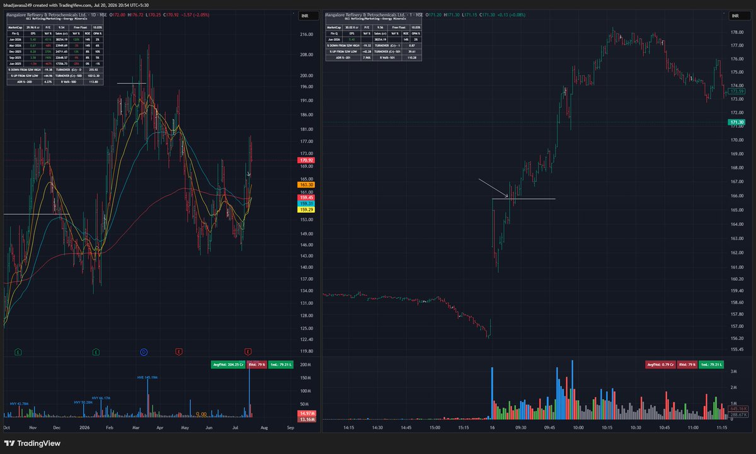The width and height of the screenshot is (756, 454).
Task: Click the HVY 66.17M volume label
Action: pyautogui.click(x=101, y=398)
